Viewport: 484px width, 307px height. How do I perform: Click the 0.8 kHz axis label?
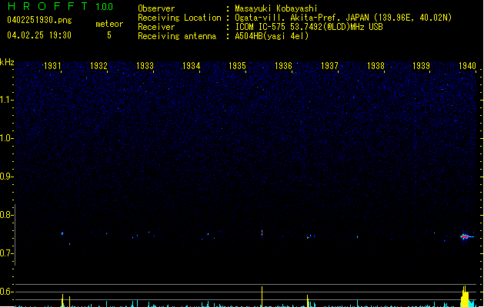[x=6, y=215]
